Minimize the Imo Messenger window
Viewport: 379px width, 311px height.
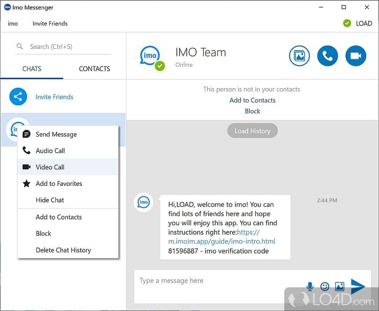(x=321, y=7)
